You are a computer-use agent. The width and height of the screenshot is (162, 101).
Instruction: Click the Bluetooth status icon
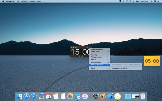point(123,1)
